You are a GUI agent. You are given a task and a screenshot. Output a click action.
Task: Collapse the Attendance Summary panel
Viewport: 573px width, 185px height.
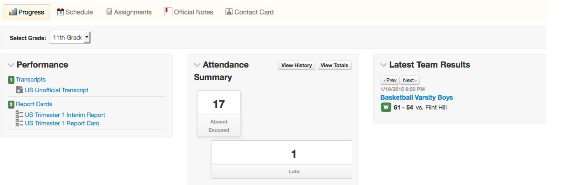tap(198, 65)
